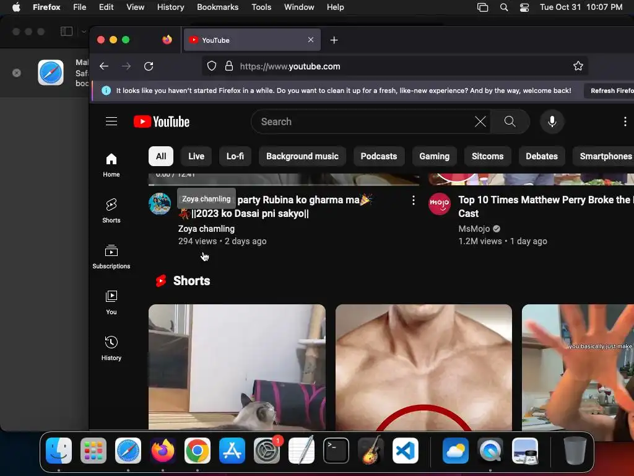Screen dimensions: 634x476
Task: Click the site padlock icon
Action: point(229,66)
